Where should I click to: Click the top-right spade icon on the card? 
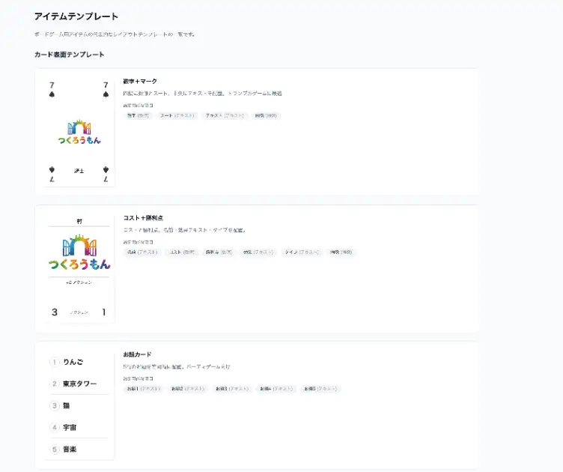pos(106,95)
